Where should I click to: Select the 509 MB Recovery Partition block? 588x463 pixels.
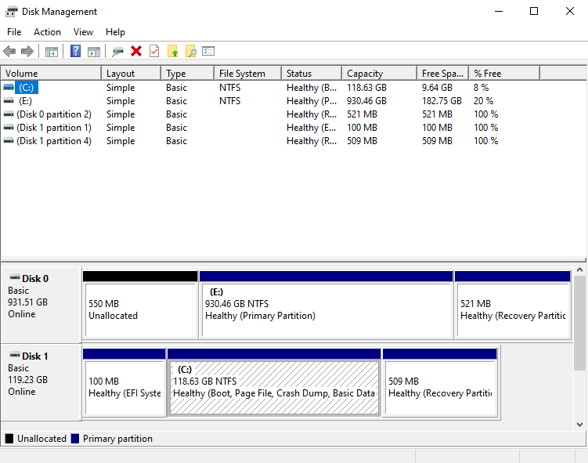point(440,382)
